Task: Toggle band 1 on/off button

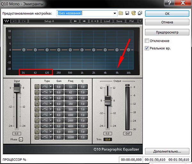Action: pos(37,87)
